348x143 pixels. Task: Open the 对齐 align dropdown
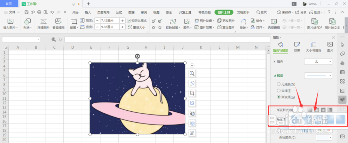pos(258,27)
